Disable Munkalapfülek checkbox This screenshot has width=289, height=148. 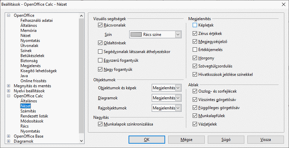coord(195,116)
